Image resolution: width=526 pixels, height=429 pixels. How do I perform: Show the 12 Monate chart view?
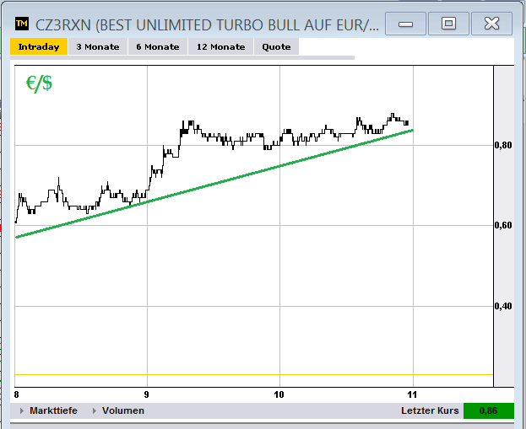click(220, 47)
